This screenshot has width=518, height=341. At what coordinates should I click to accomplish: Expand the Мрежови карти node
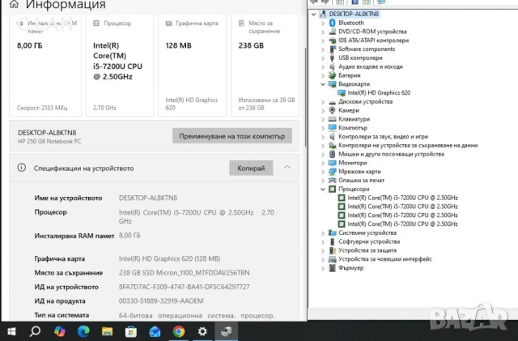[x=323, y=172]
